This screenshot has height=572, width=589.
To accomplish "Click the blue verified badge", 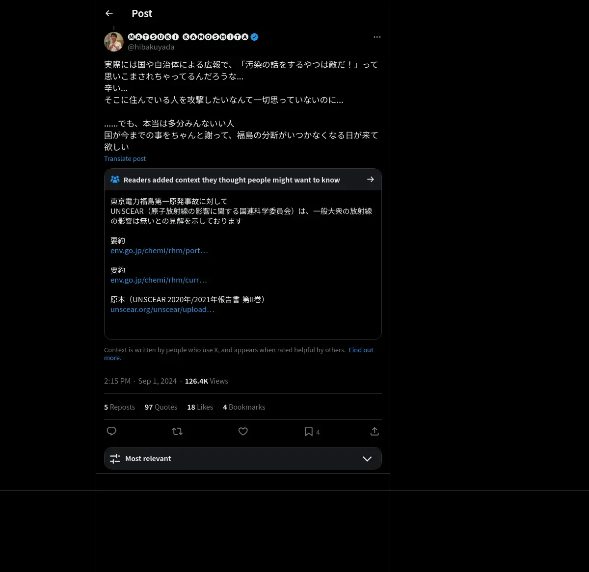I will coord(255,37).
